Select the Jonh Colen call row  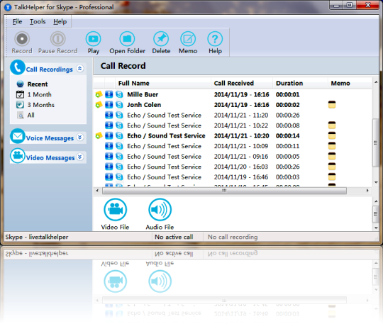tap(233, 105)
